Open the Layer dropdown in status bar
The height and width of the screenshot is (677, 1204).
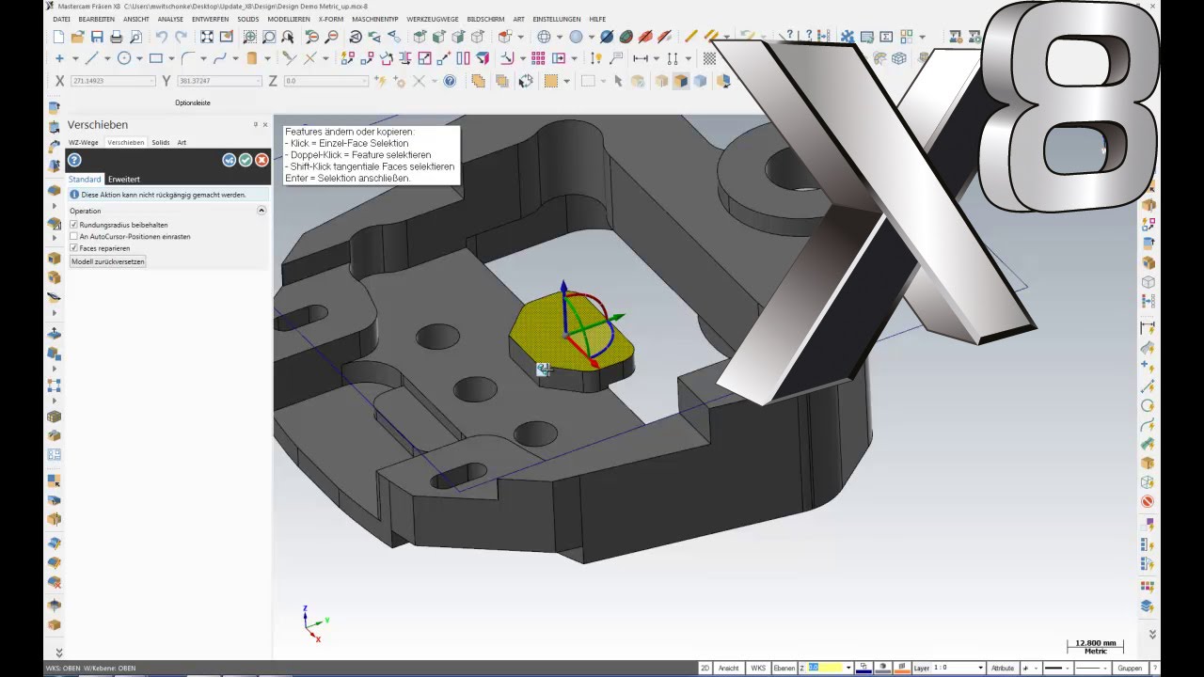point(980,668)
